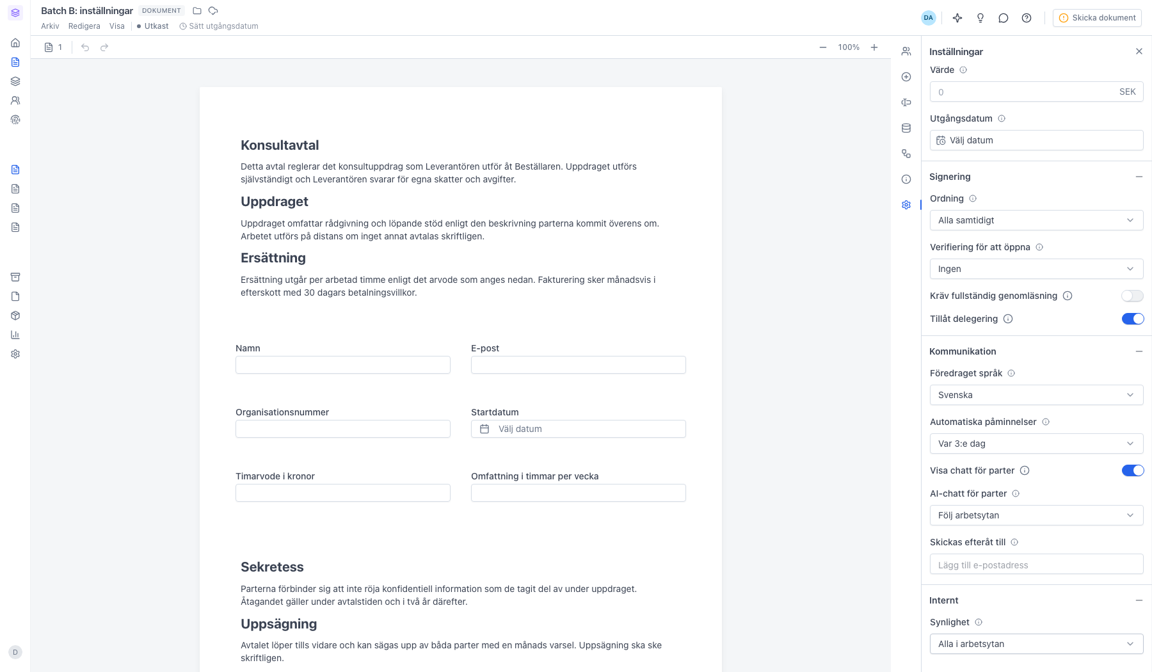Turn off Visa chatt för parter toggle
Image resolution: width=1152 pixels, height=672 pixels.
coord(1132,470)
